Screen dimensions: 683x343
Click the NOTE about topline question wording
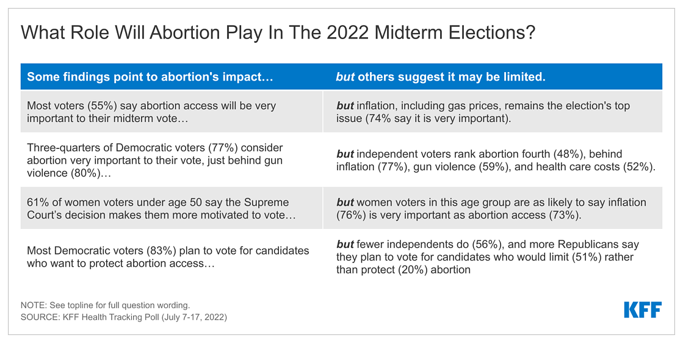pyautogui.click(x=105, y=305)
